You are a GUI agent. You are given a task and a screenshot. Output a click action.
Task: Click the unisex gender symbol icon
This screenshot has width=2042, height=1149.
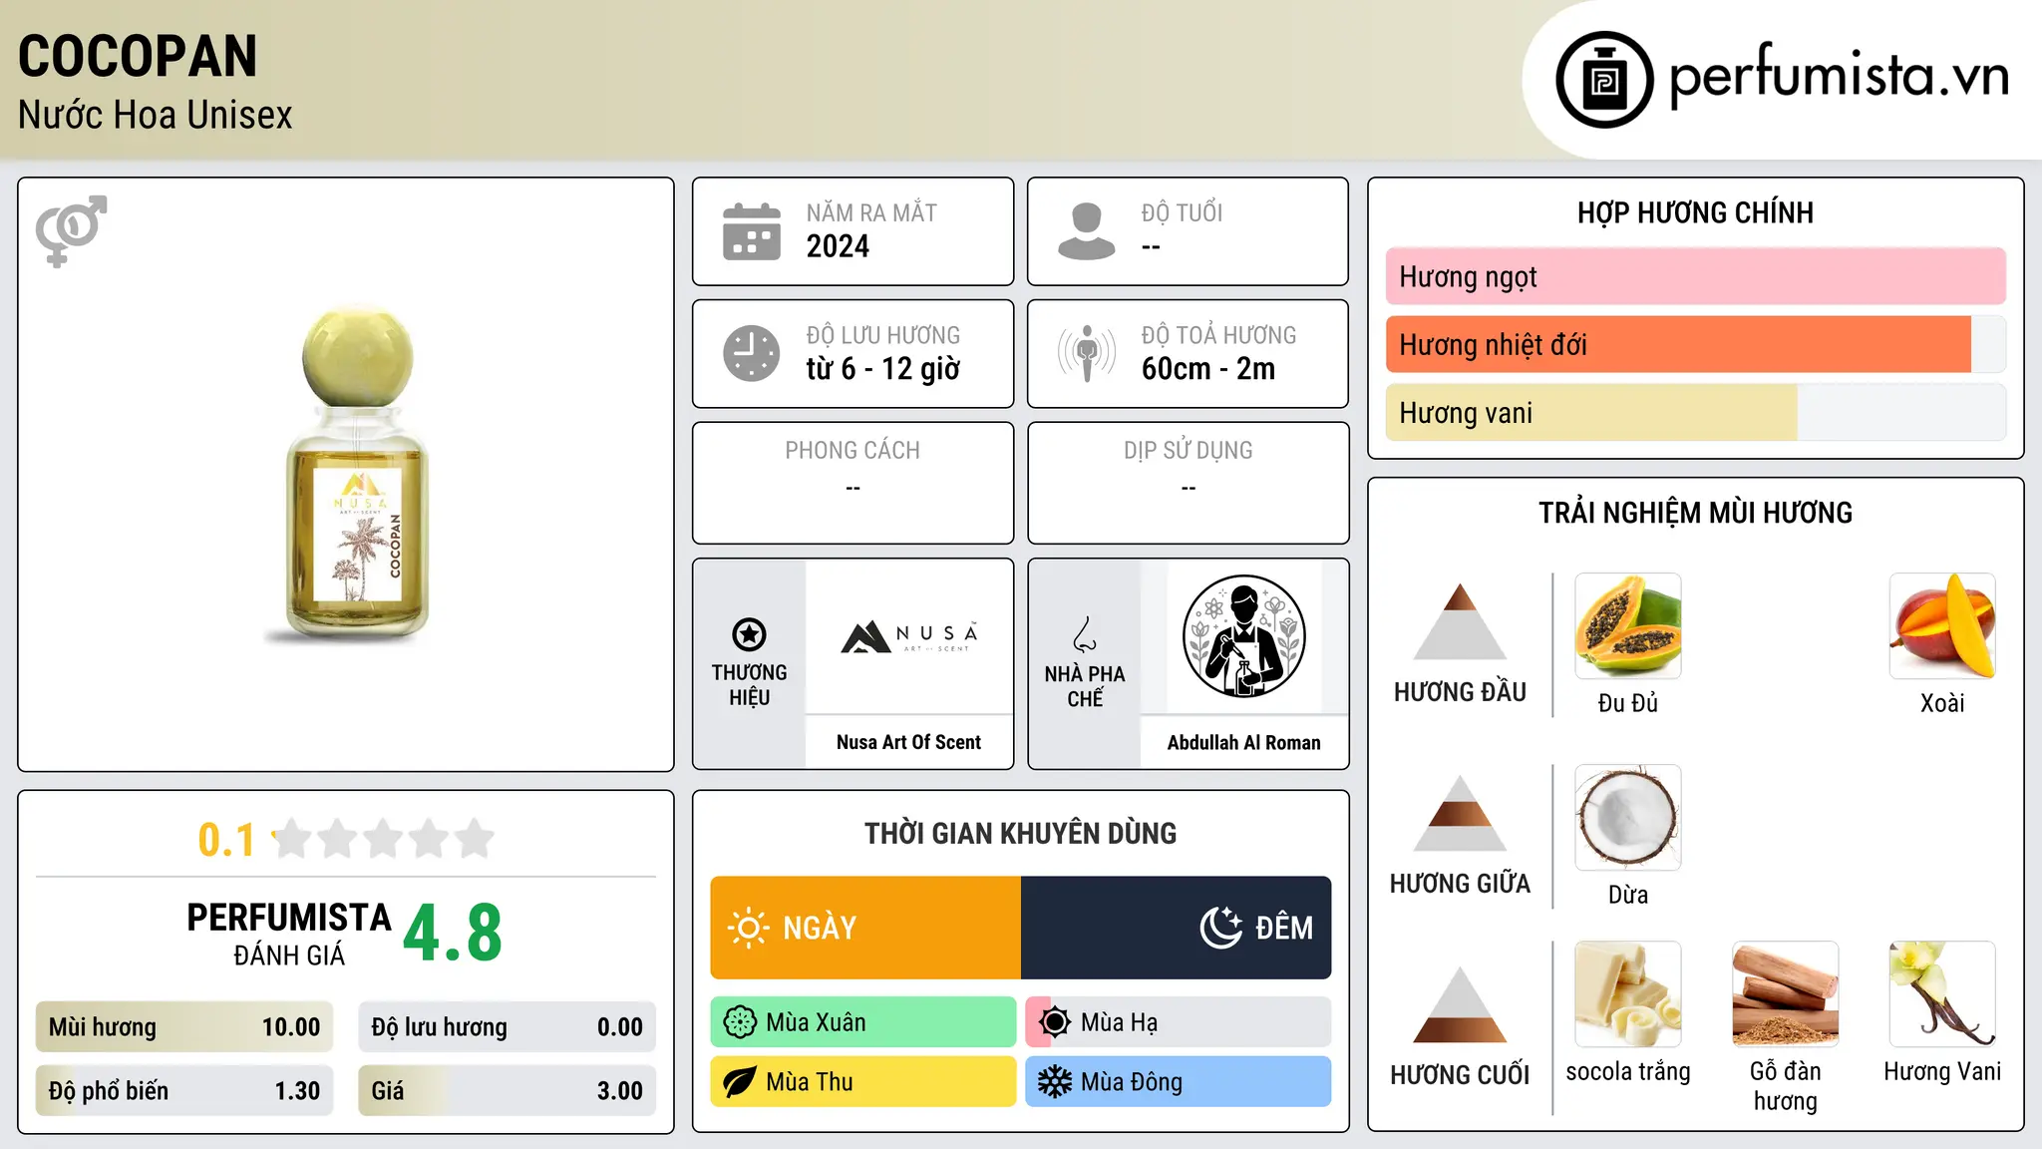(71, 230)
